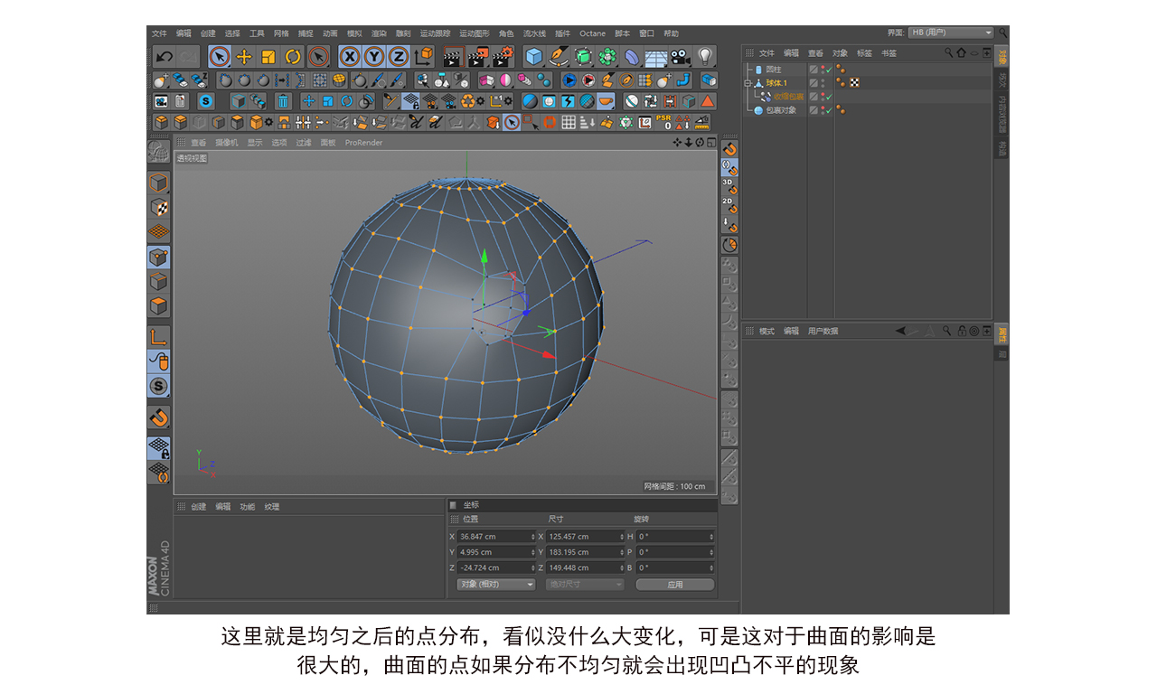This screenshot has height=694, width=1157.
Task: Toggle the Z axis lock
Action: (x=398, y=56)
